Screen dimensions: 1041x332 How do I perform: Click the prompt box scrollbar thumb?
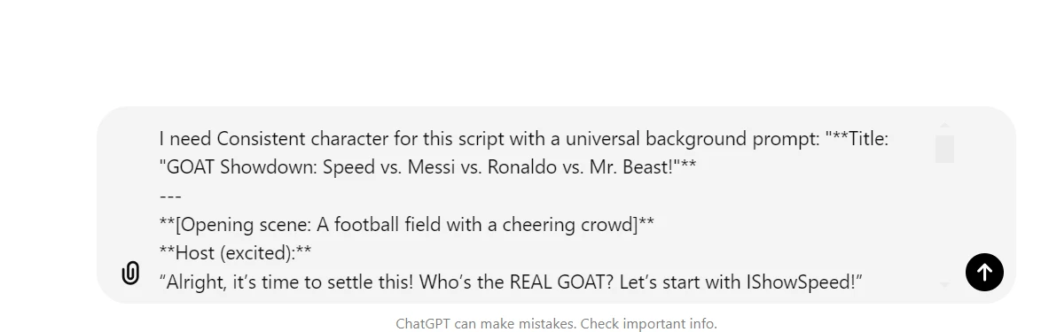(x=944, y=149)
